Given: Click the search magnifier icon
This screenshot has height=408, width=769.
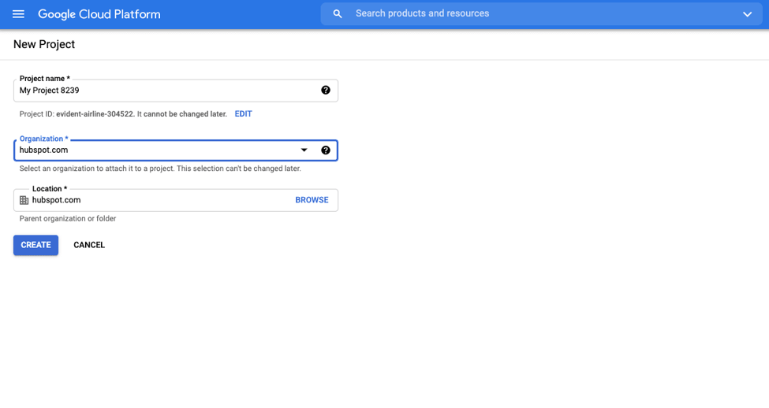Looking at the screenshot, I should (338, 13).
